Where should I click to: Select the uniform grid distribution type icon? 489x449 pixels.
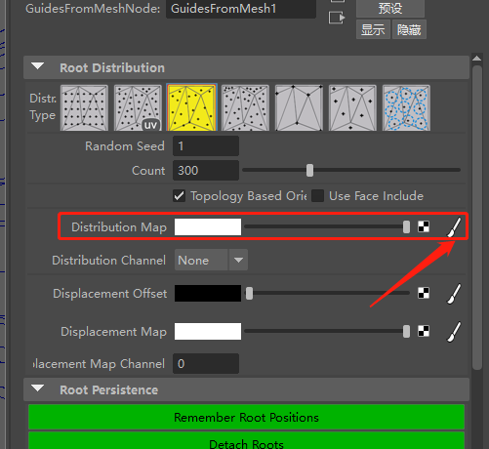click(x=84, y=107)
